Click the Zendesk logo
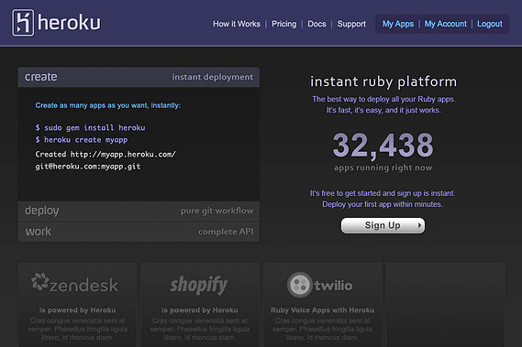The height and width of the screenshot is (347, 522). click(74, 284)
